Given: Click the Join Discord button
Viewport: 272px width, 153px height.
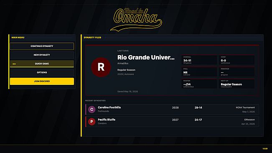Looking at the screenshot, I should click(42, 81).
